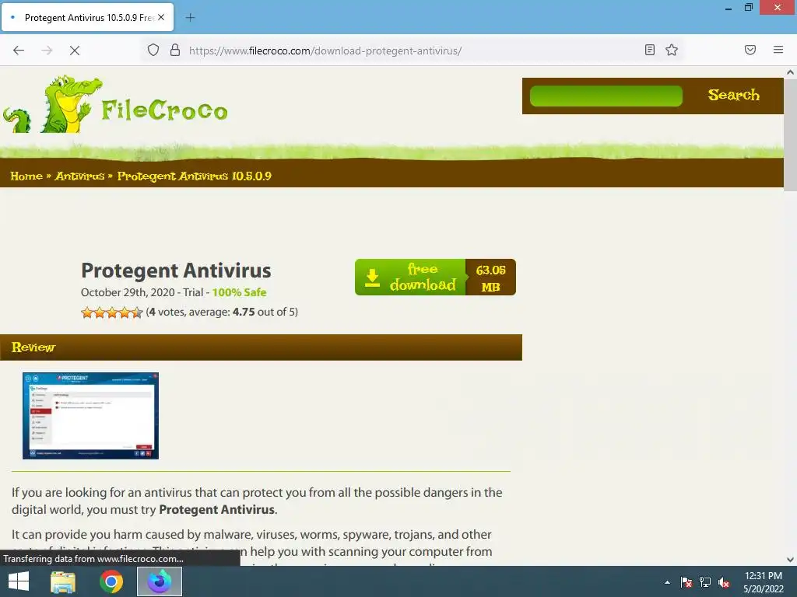This screenshot has width=797, height=597.
Task: View site security via the padlock icon
Action: pyautogui.click(x=175, y=50)
